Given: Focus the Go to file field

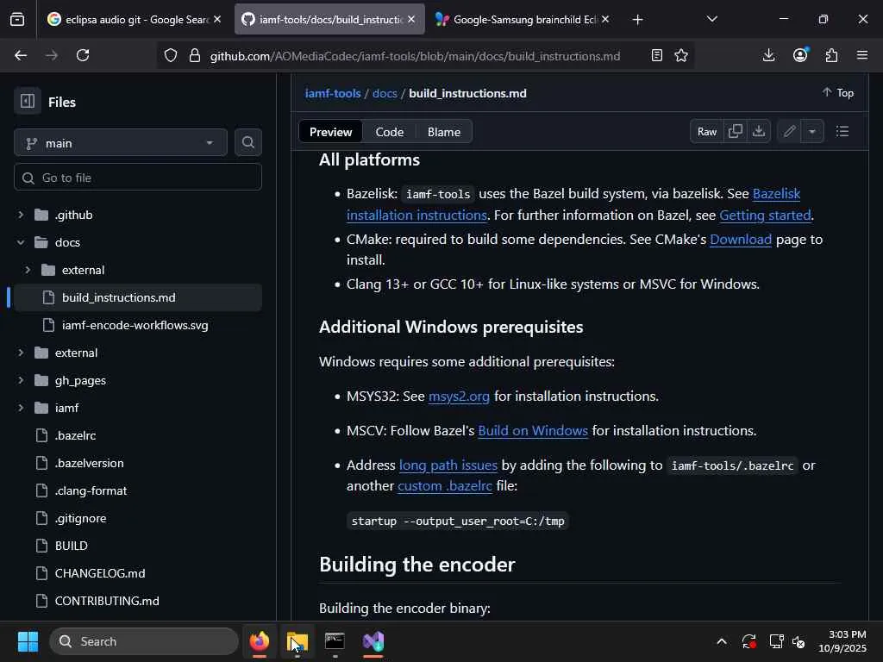Looking at the screenshot, I should [x=138, y=178].
